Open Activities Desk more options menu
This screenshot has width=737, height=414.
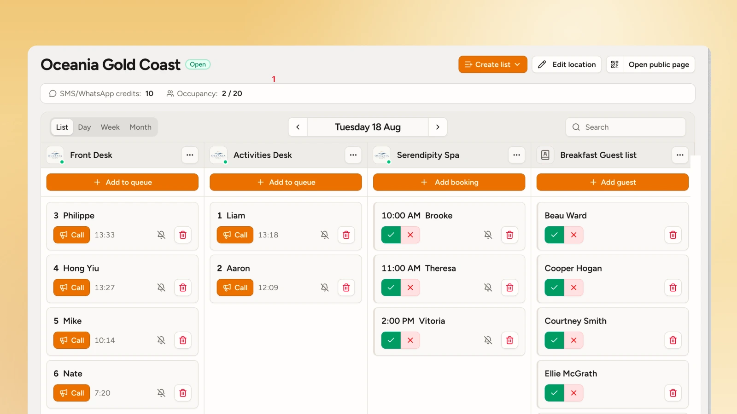[353, 155]
